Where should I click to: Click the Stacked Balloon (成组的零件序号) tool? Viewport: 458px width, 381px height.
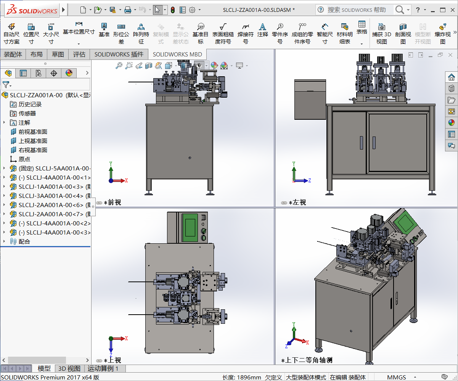click(302, 33)
